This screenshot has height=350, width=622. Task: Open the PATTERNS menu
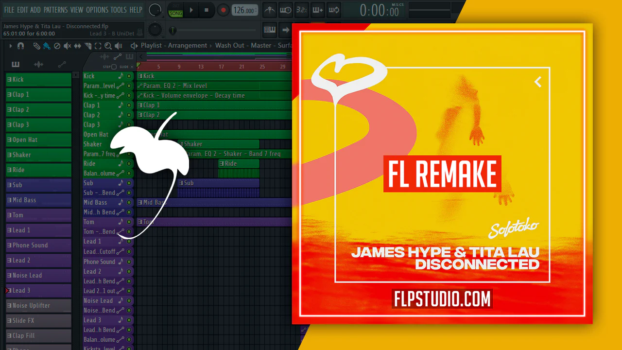pos(56,10)
